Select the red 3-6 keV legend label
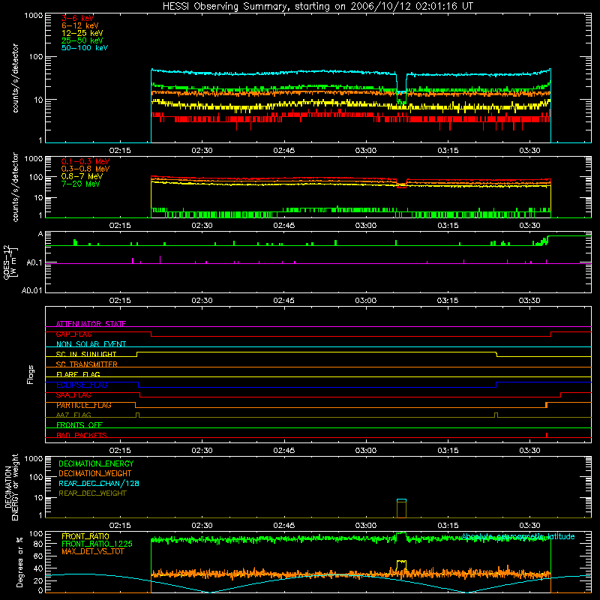Screen dimensions: 600x600 pyautogui.click(x=77, y=18)
